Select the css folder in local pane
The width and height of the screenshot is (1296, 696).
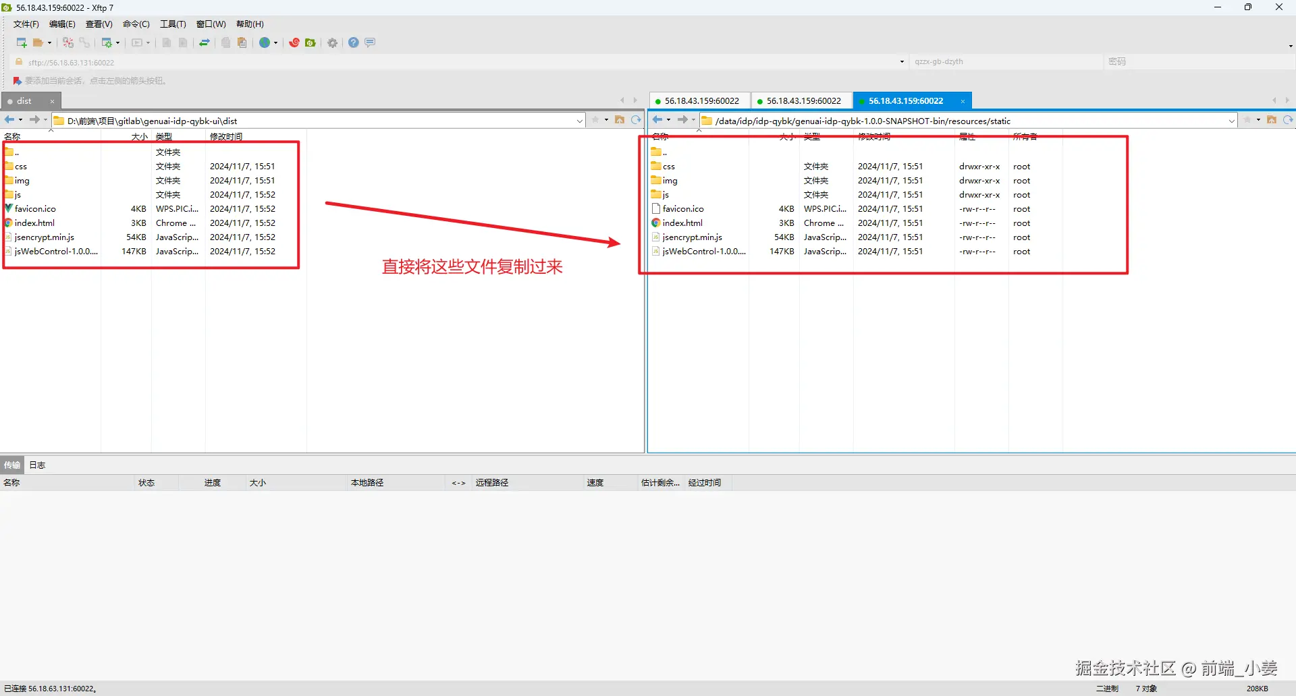coord(21,167)
